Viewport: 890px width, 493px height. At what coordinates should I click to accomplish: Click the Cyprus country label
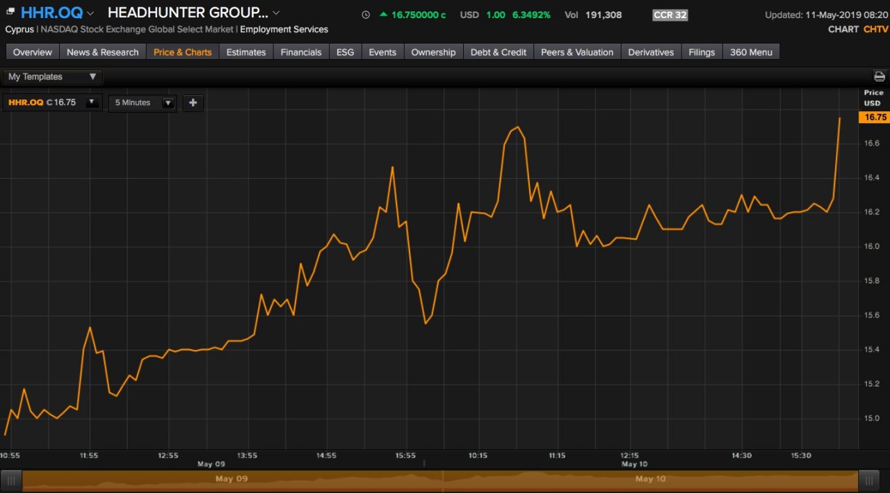click(19, 29)
